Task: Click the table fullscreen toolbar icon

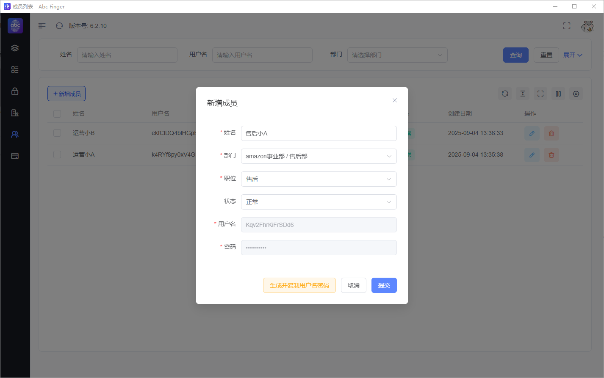Action: point(540,94)
